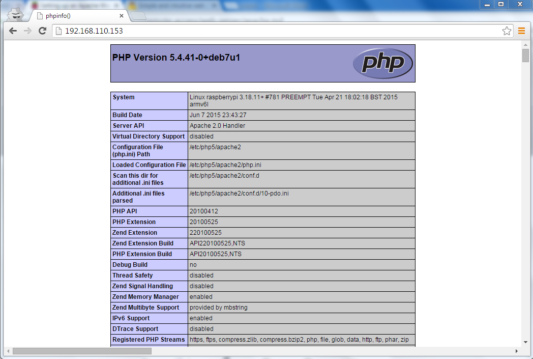
Task: Click the empty tab strip area
Action: coord(305,16)
